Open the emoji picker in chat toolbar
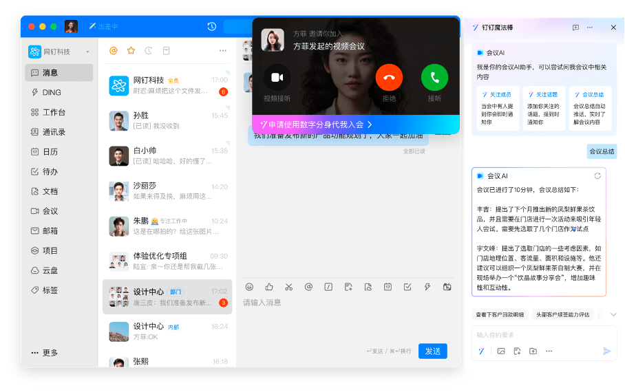The image size is (625, 392). [x=249, y=287]
